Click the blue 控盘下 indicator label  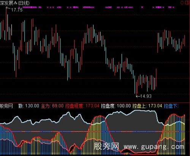pyautogui.click(x=171, y=106)
